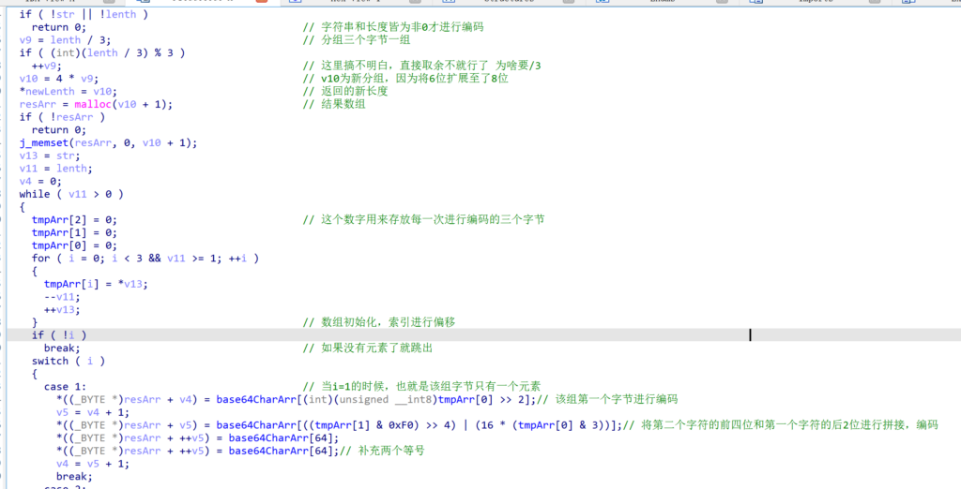Click the 'if ( (int)(lenth / 3) % 3 )' line
The height and width of the screenshot is (489, 961).
tap(101, 52)
